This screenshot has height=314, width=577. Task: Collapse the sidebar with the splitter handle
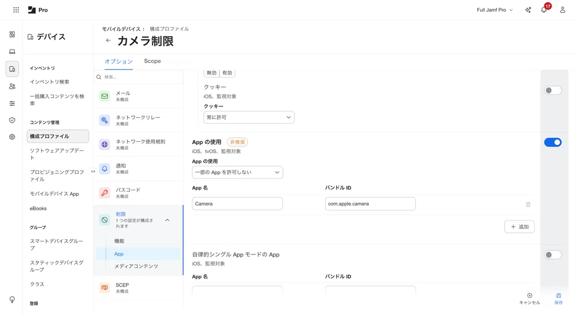coord(93,171)
